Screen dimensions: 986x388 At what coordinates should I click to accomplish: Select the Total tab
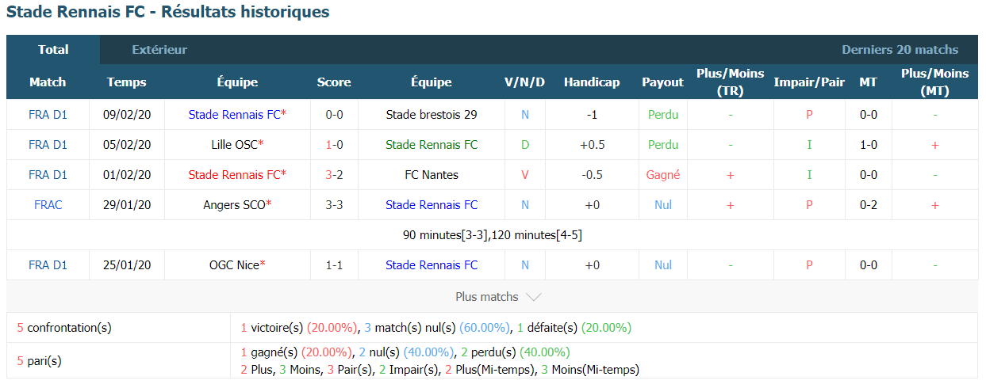(53, 49)
